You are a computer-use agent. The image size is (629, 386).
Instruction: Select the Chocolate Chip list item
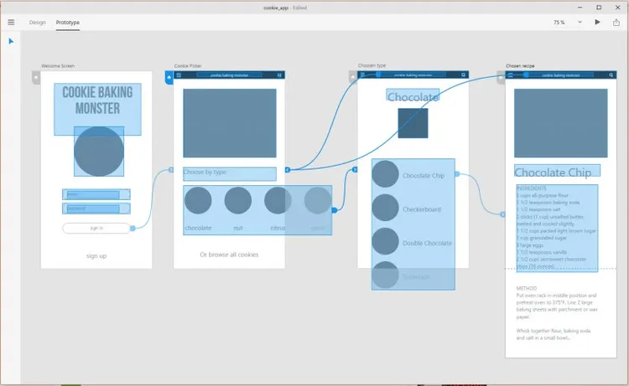click(413, 175)
